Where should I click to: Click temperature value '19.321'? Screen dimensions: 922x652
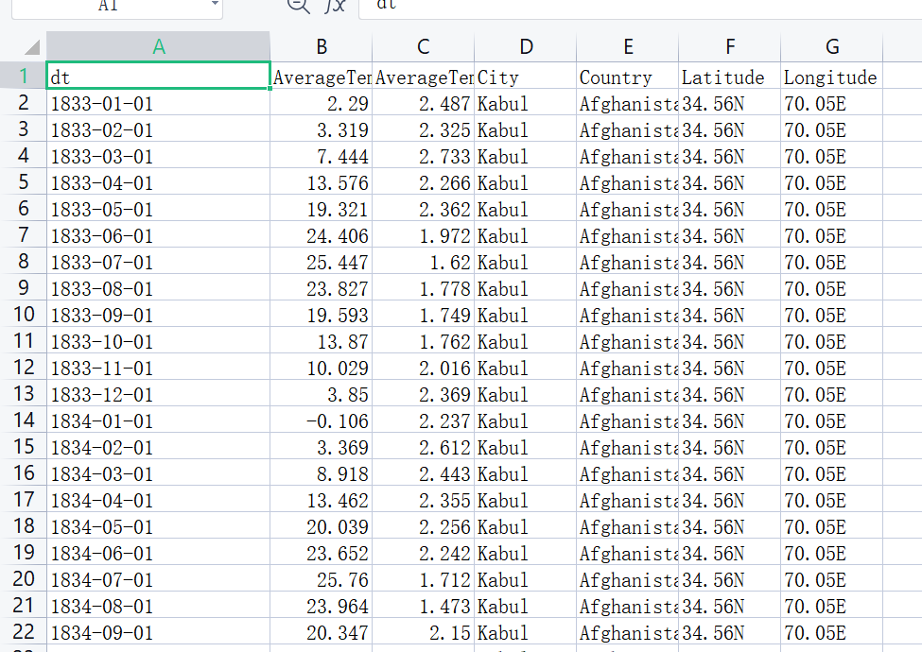322,209
